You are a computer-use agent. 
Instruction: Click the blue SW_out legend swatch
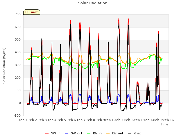[x=67, y=134]
